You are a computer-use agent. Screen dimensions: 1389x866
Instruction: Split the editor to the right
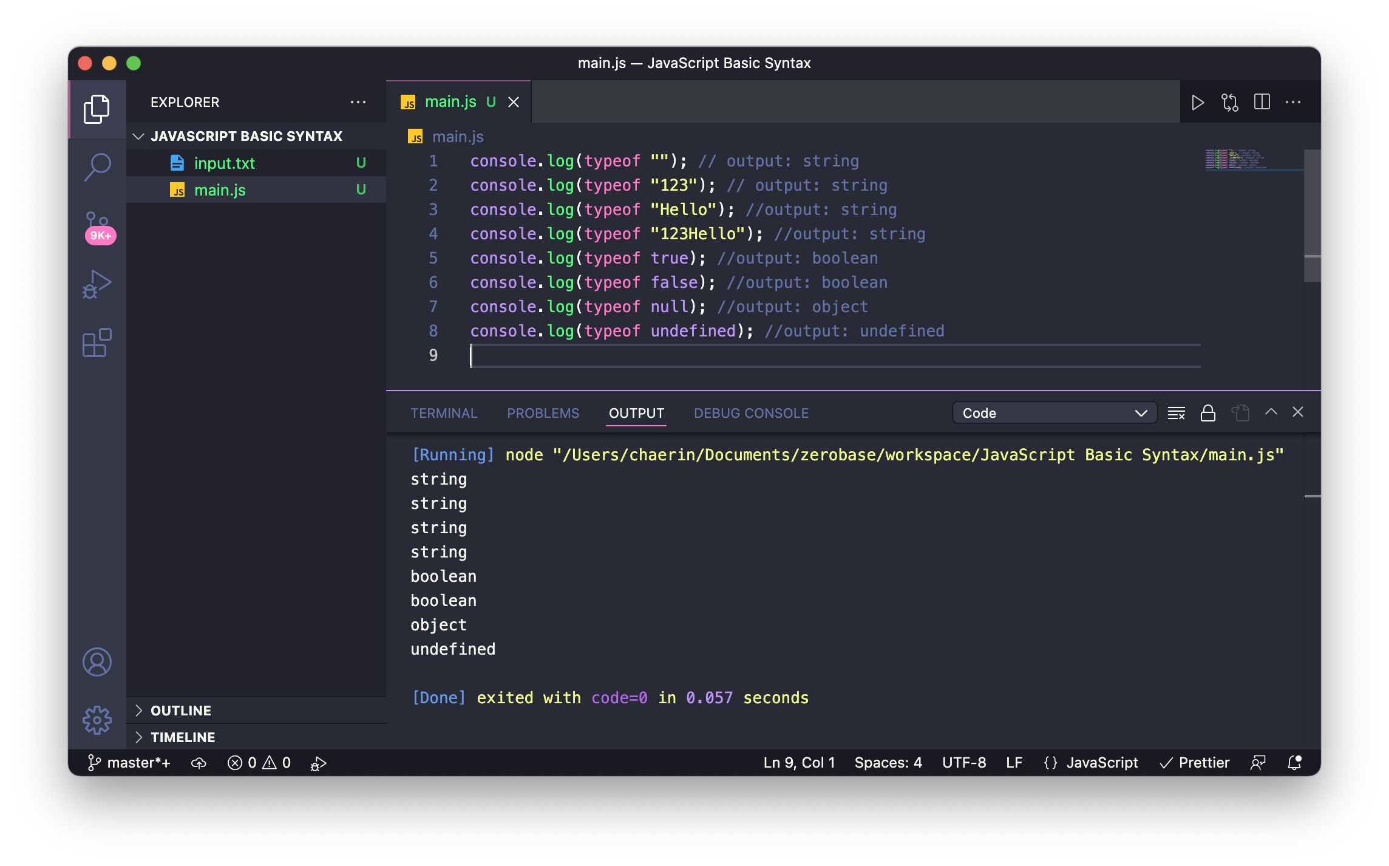(x=1262, y=102)
